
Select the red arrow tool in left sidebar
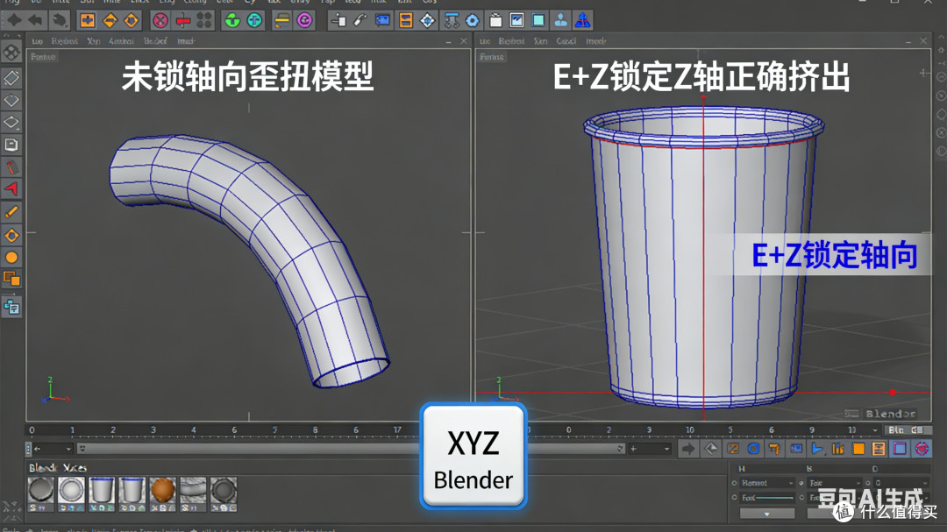[11, 189]
